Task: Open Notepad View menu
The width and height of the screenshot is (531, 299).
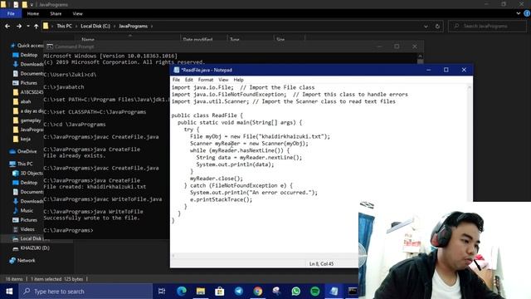Action: [223, 80]
